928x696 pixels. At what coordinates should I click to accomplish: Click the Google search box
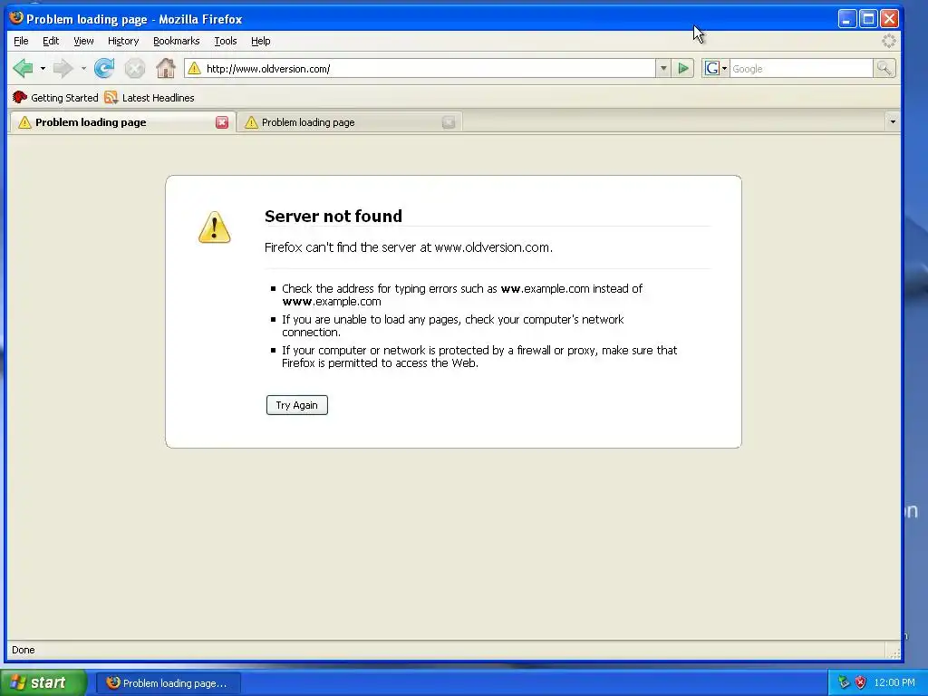[801, 69]
